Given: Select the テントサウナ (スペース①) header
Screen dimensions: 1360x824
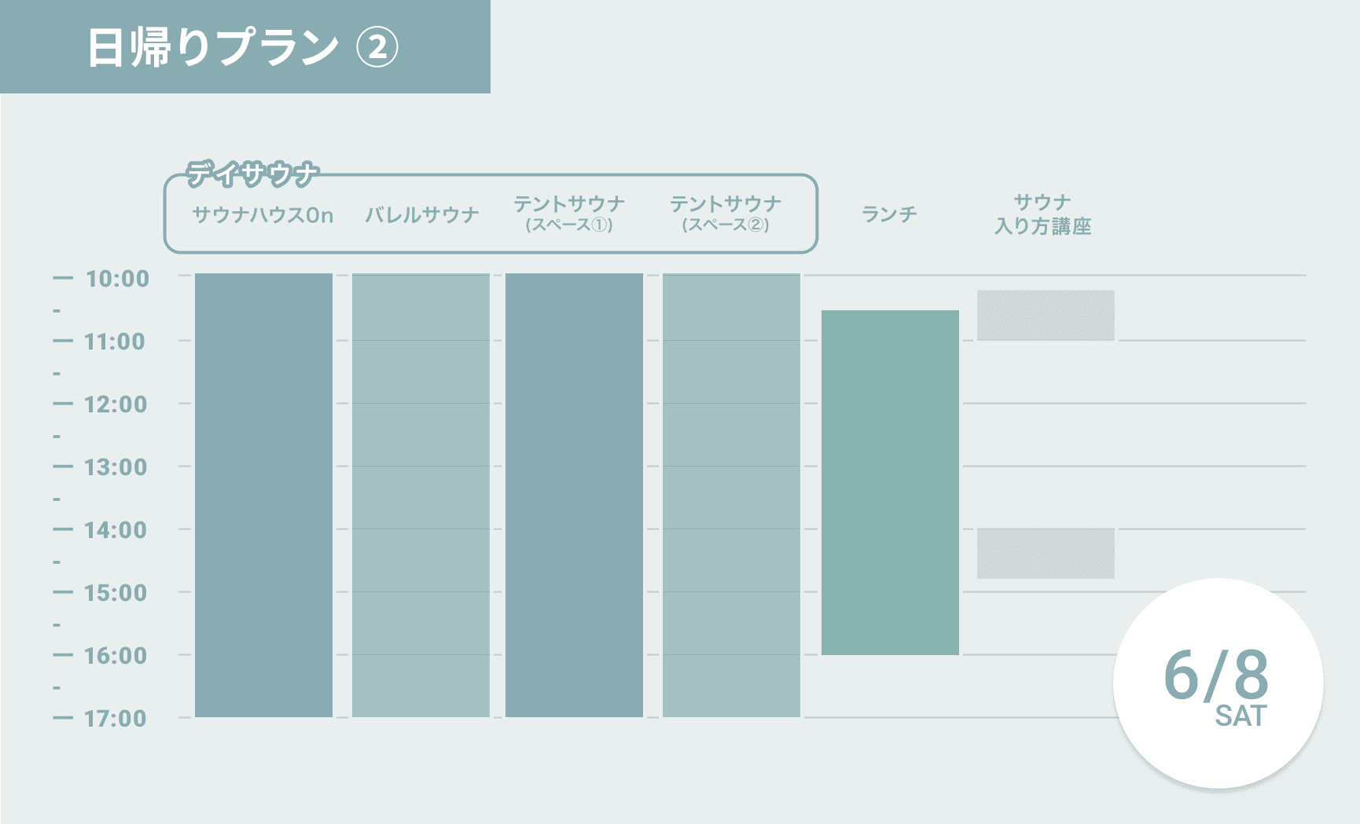Looking at the screenshot, I should pyautogui.click(x=569, y=214).
